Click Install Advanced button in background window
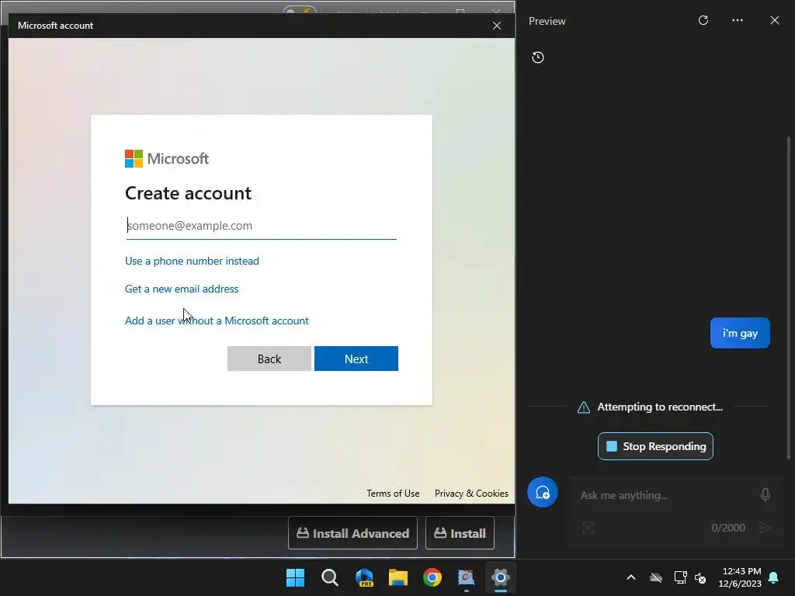 pos(352,533)
